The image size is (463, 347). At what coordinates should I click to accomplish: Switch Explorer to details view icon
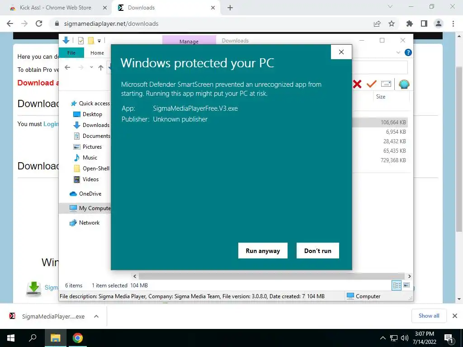(x=397, y=286)
